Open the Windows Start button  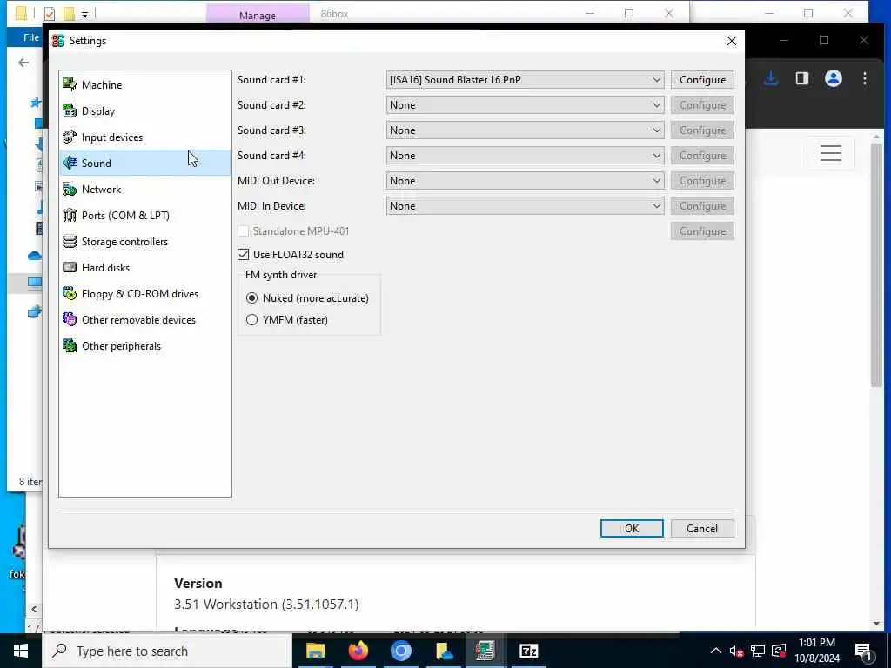click(x=21, y=651)
